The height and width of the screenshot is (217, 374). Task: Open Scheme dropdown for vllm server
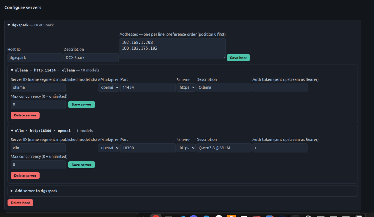point(186,148)
